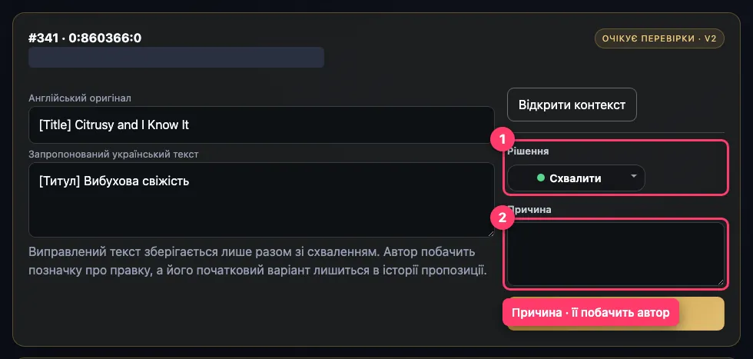Click the resize grip of the Причина textarea
The image size is (753, 359).
coord(721,282)
